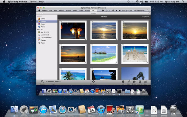The image size is (187, 117).
Task: Open the remote View menu
Action: pyautogui.click(x=81, y=10)
